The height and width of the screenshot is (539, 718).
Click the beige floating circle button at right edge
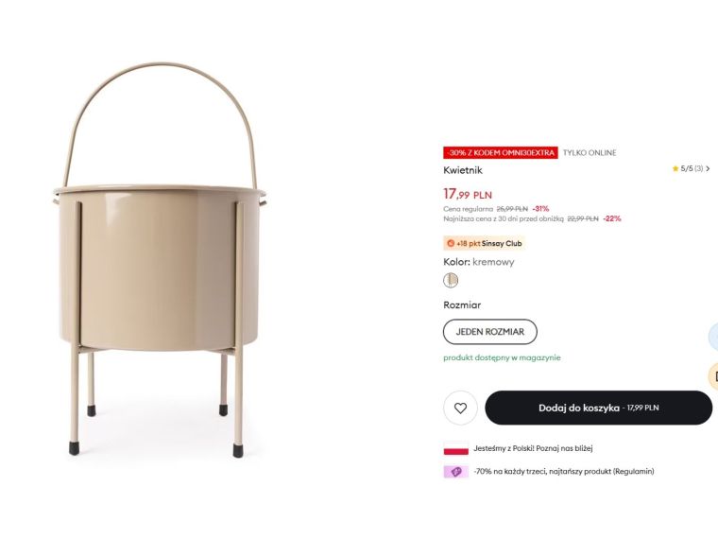(713, 376)
